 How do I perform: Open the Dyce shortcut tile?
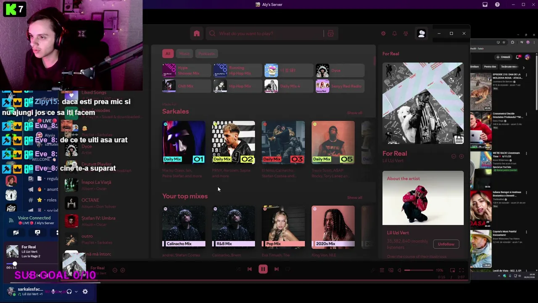pos(340,71)
